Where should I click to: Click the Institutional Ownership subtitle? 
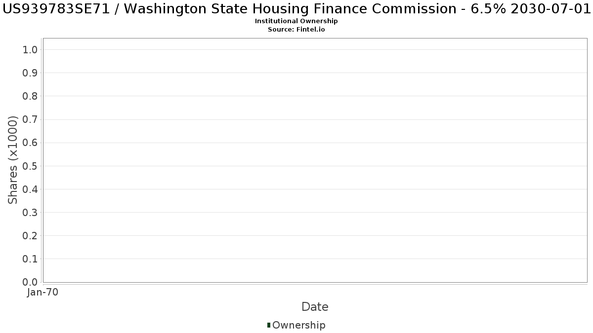pyautogui.click(x=296, y=21)
